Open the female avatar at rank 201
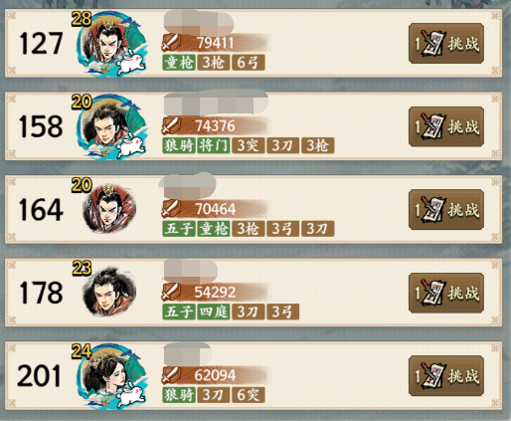 pos(111,376)
